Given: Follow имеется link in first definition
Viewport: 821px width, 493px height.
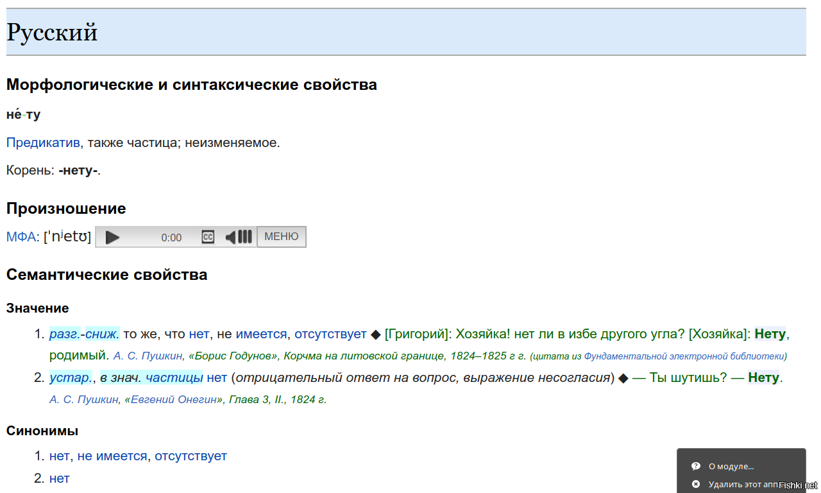Looking at the screenshot, I should point(261,334).
